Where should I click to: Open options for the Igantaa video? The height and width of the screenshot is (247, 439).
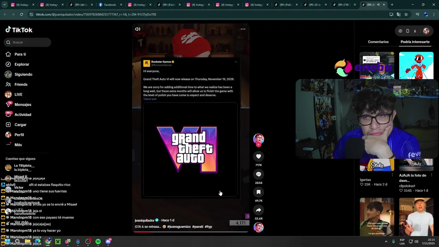[x=392, y=175]
